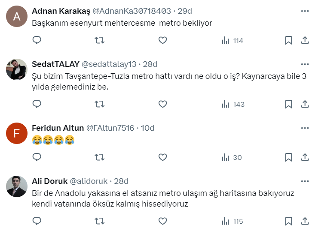Viewport: 318px width, 231px height.
Task: Reply to Feridun Altun's tweet
Action: pos(37,157)
